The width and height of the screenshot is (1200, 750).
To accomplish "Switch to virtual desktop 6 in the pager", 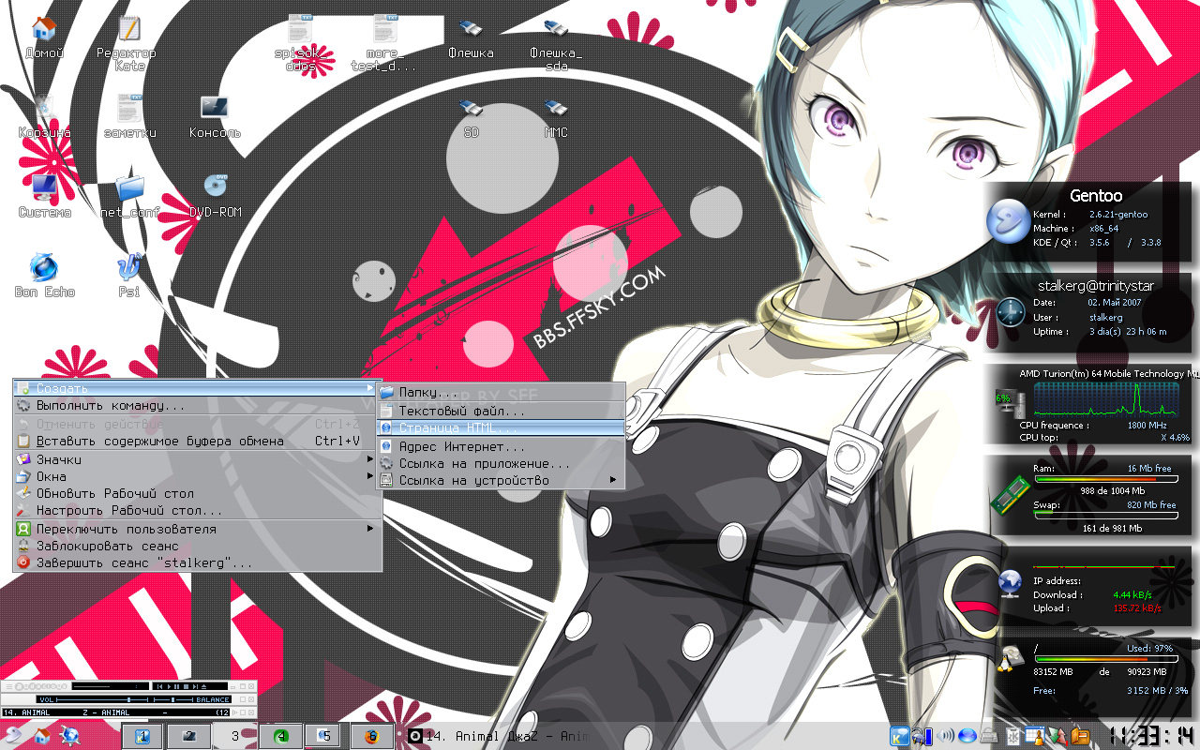I will [372, 736].
